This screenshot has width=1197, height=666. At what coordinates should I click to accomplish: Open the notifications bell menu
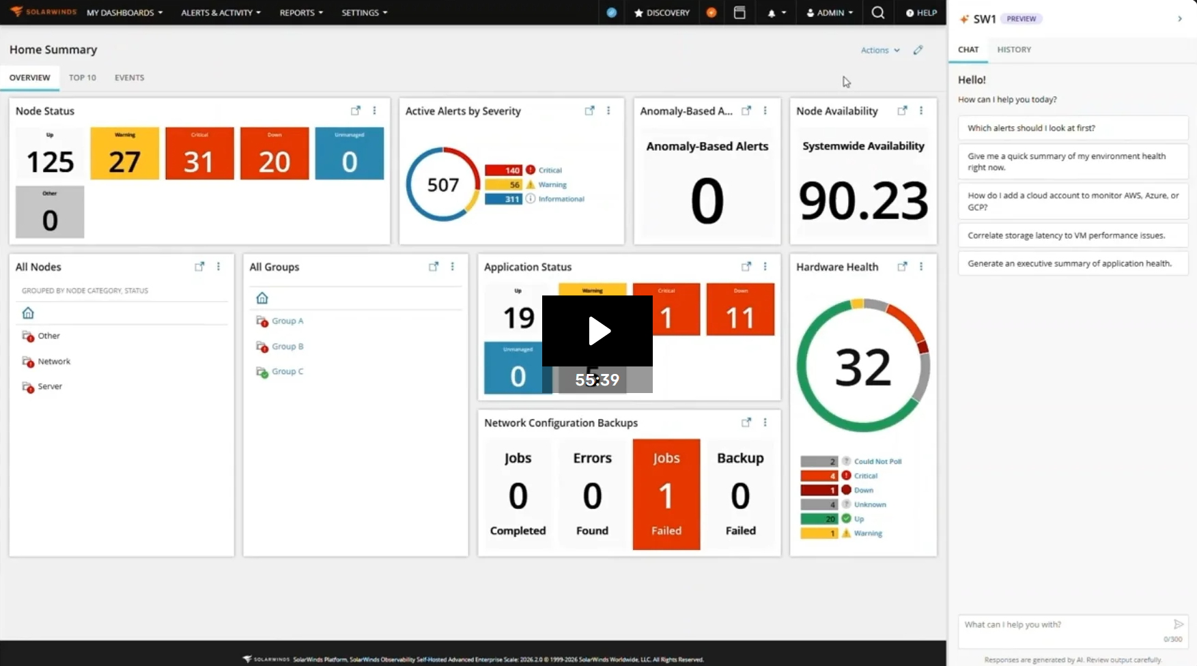776,13
